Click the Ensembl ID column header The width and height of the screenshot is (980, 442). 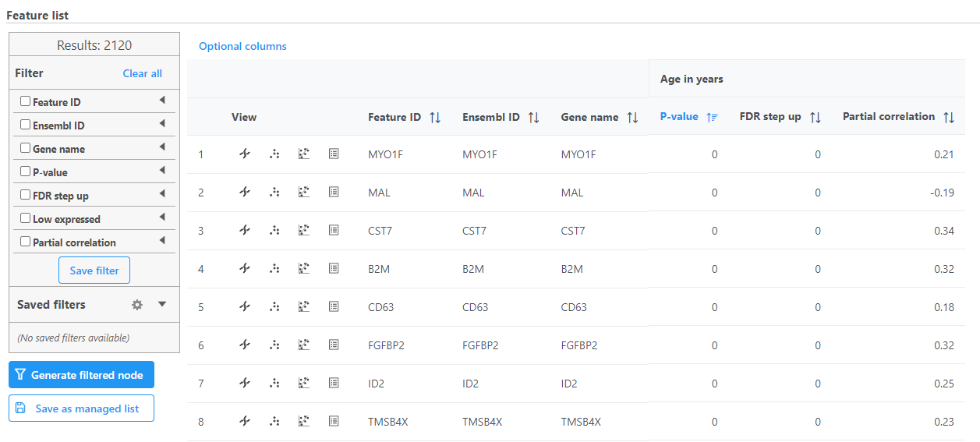click(x=490, y=117)
